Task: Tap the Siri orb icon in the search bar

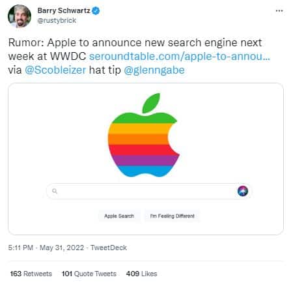Action: click(x=243, y=191)
